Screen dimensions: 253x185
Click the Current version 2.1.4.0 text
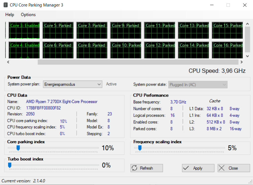tap(23, 181)
